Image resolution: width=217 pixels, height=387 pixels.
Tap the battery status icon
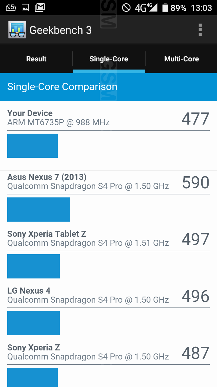[x=165, y=8]
